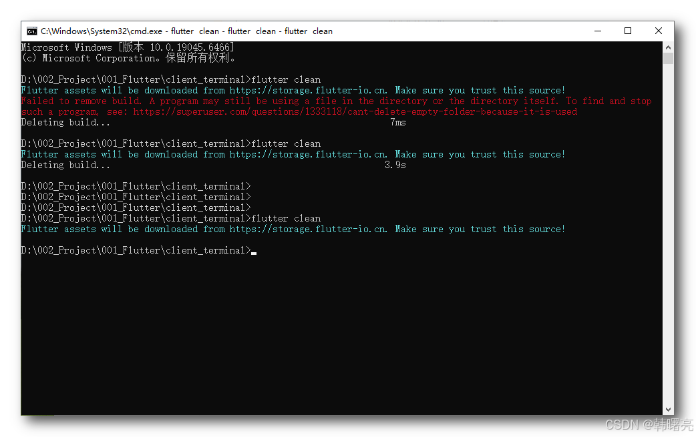
Task: Click the window title text 'C:\Windows\System32\cmd.exe'
Action: tap(102, 31)
